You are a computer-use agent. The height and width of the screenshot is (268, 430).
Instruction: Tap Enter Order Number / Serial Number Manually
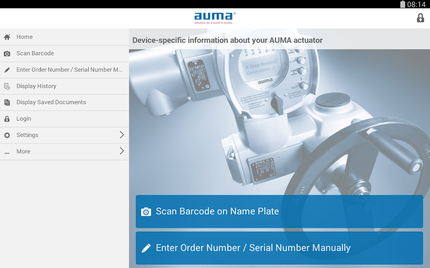[279, 248]
